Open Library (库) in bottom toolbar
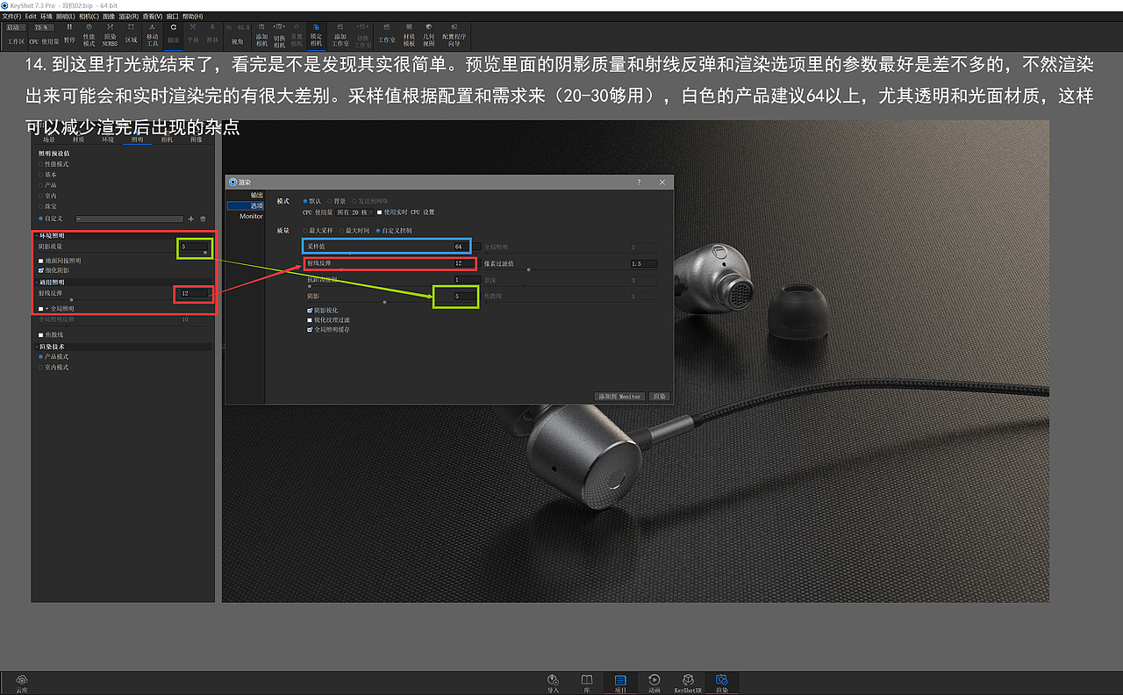Image resolution: width=1123 pixels, height=695 pixels. [x=586, y=684]
